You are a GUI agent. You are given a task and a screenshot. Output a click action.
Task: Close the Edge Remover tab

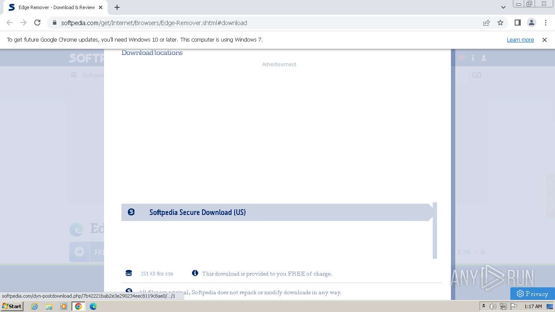[101, 7]
